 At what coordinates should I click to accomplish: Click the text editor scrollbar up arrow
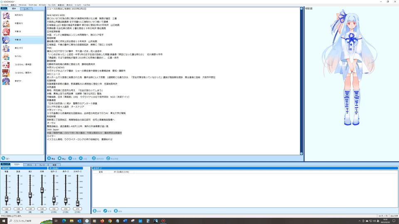pyautogui.click(x=302, y=9)
